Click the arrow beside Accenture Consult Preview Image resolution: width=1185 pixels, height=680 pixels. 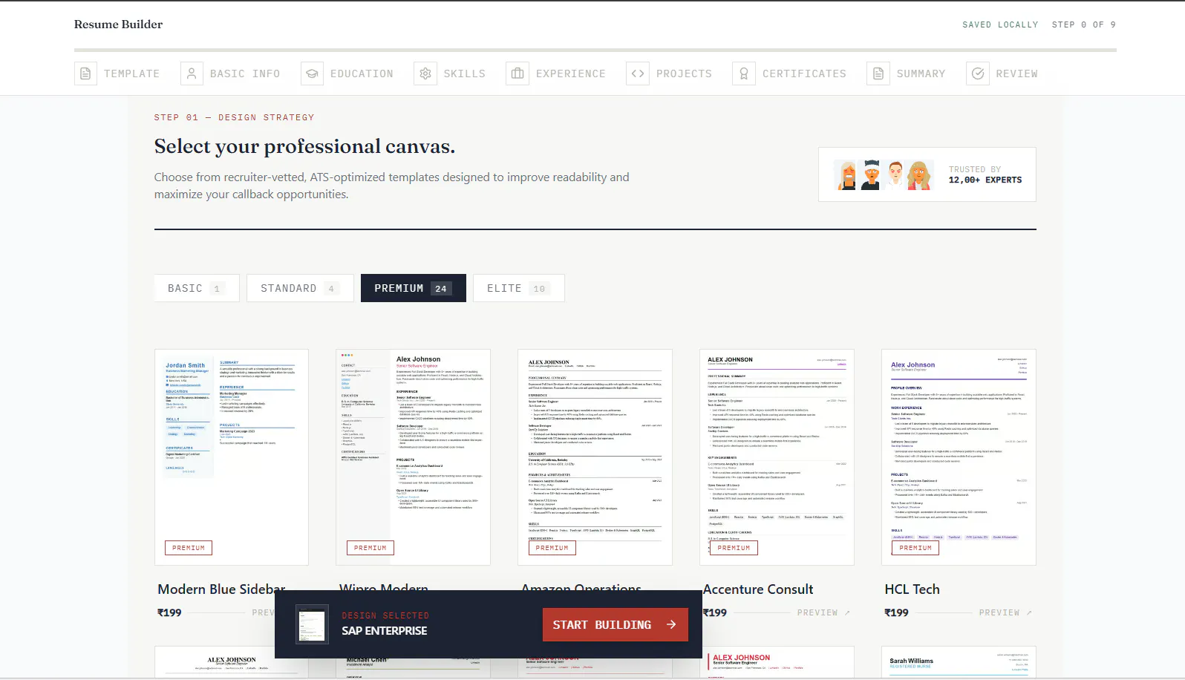coord(847,612)
